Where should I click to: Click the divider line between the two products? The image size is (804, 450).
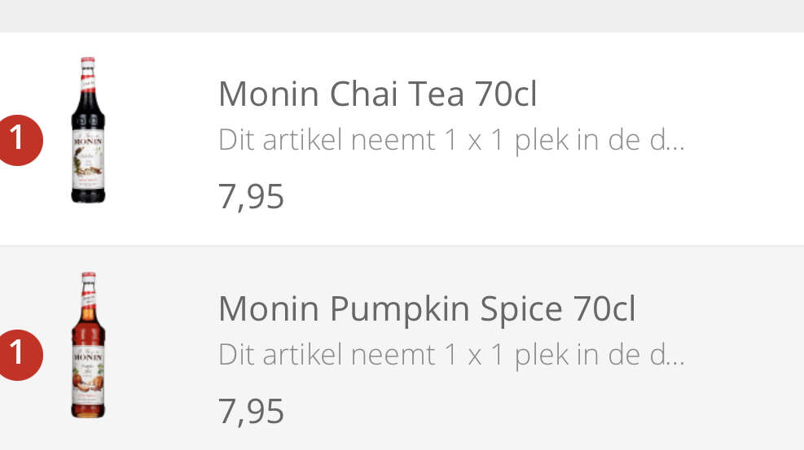(402, 245)
